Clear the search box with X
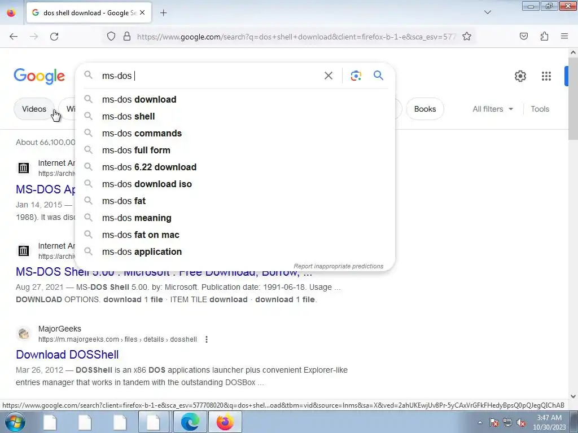This screenshot has width=578, height=433. point(329,76)
